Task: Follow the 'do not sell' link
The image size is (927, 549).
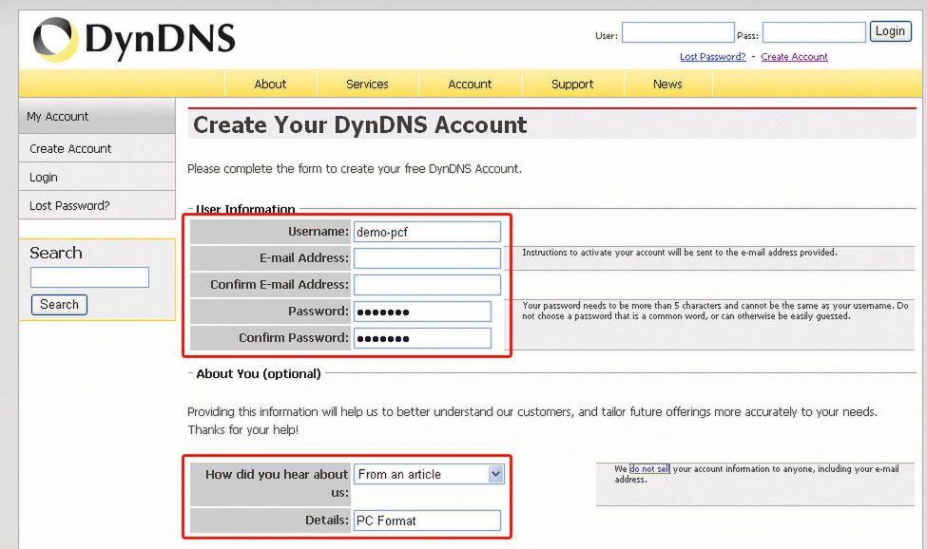Action: tap(649, 468)
